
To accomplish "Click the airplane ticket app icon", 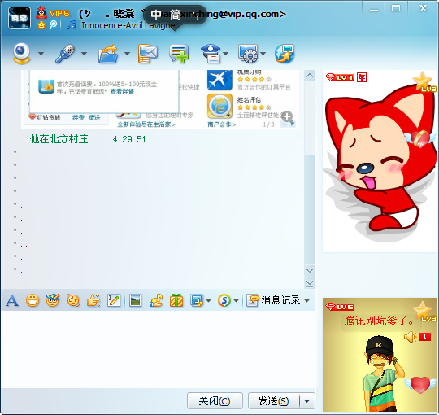I will tap(219, 80).
